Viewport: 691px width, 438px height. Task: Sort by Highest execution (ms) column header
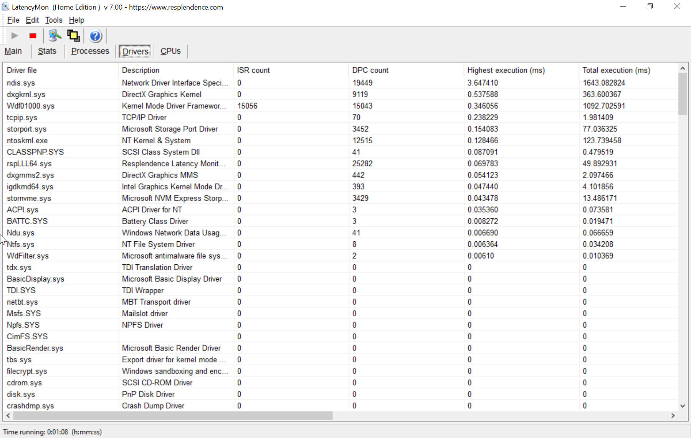(x=521, y=70)
